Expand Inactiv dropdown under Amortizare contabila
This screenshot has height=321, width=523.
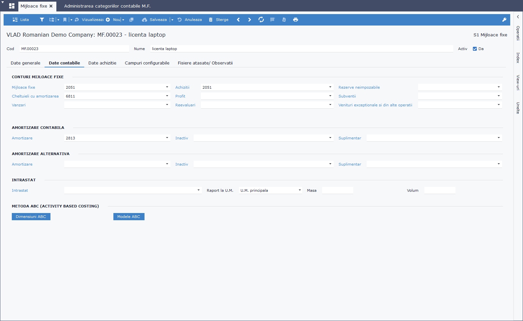point(330,138)
